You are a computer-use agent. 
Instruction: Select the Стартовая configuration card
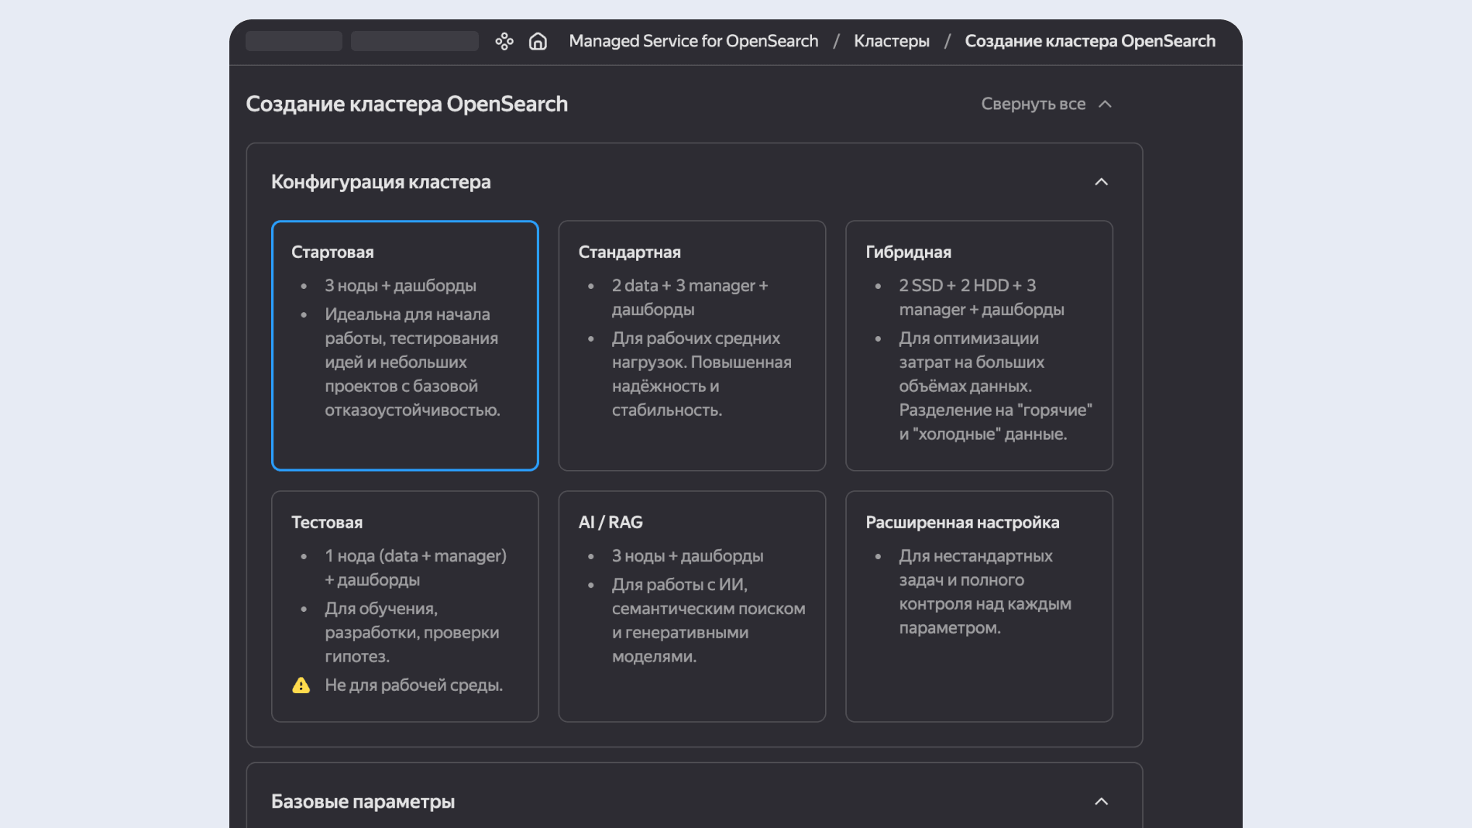(x=405, y=345)
